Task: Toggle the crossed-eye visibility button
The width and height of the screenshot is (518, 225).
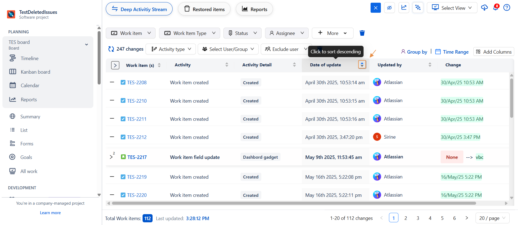Action: [389, 8]
